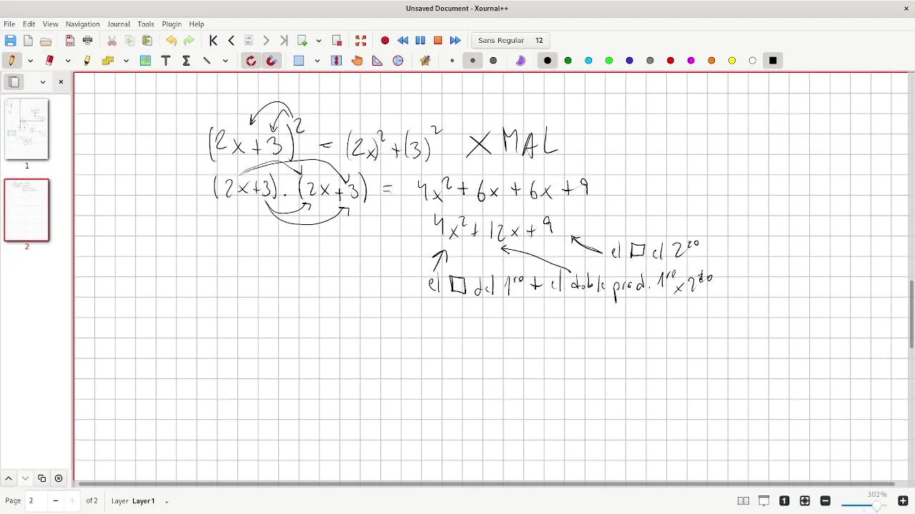The image size is (915, 514).
Task: Go to the first page
Action: pyautogui.click(x=213, y=41)
